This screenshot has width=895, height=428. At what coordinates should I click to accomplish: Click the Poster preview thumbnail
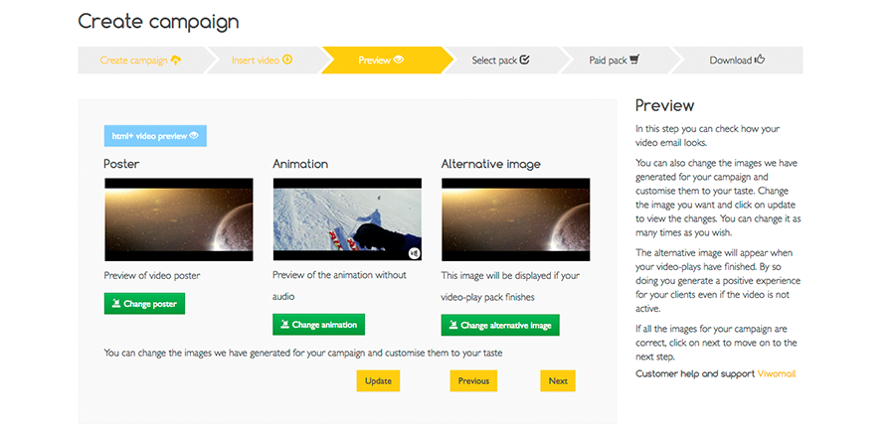178,219
